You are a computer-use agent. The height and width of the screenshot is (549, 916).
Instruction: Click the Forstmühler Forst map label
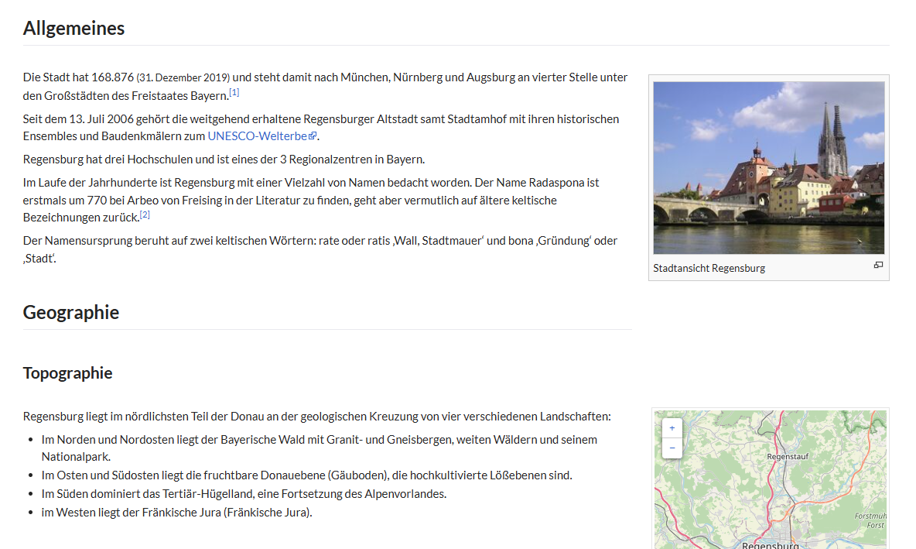pos(872,520)
